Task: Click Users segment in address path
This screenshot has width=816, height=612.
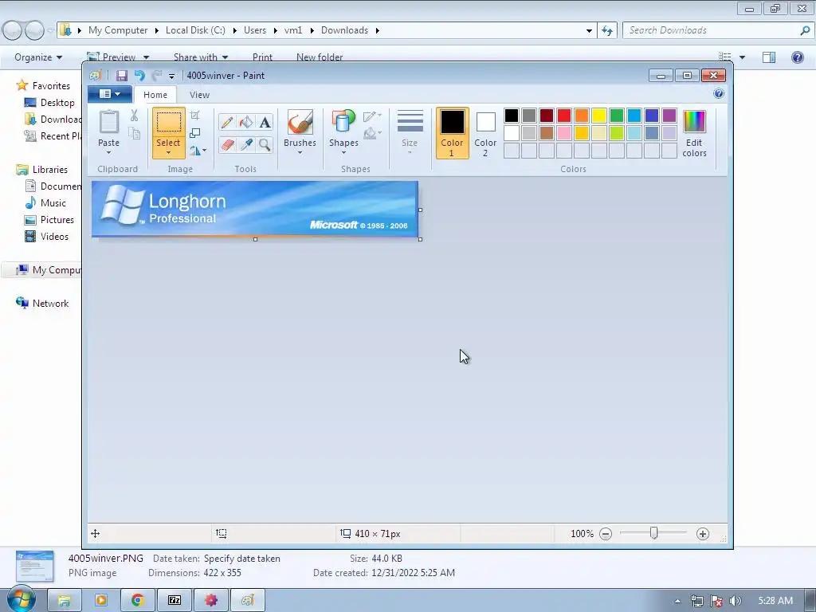Action: [255, 30]
